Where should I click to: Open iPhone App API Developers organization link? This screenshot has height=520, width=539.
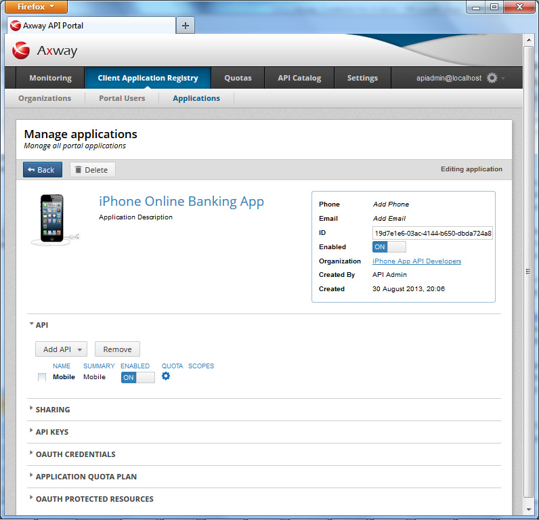click(x=416, y=261)
